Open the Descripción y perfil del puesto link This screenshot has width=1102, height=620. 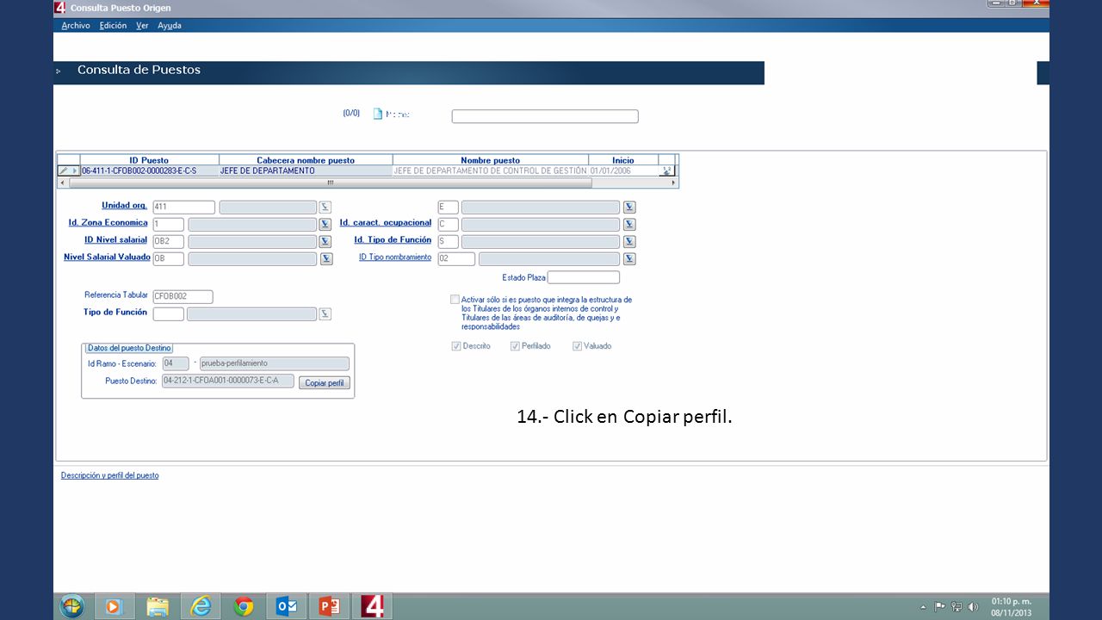[109, 475]
